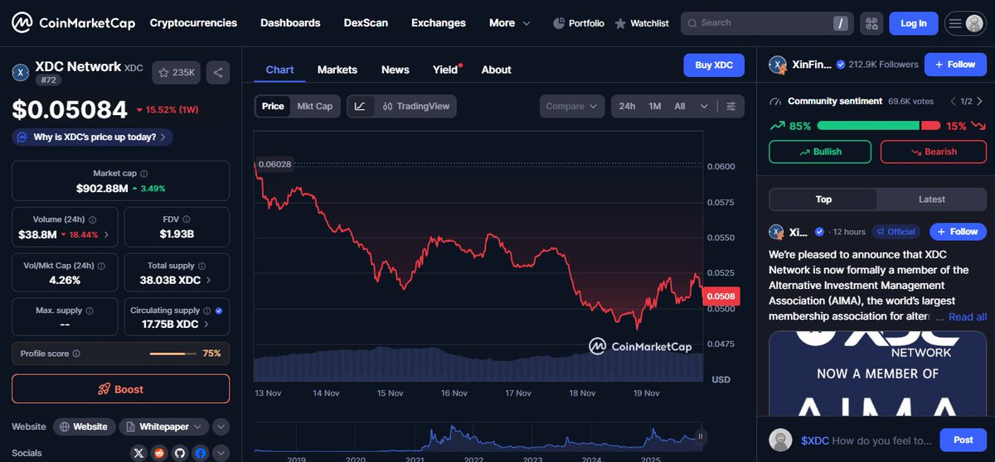This screenshot has width=995, height=462.
Task: Click the XinFin account avatar
Action: point(778,65)
